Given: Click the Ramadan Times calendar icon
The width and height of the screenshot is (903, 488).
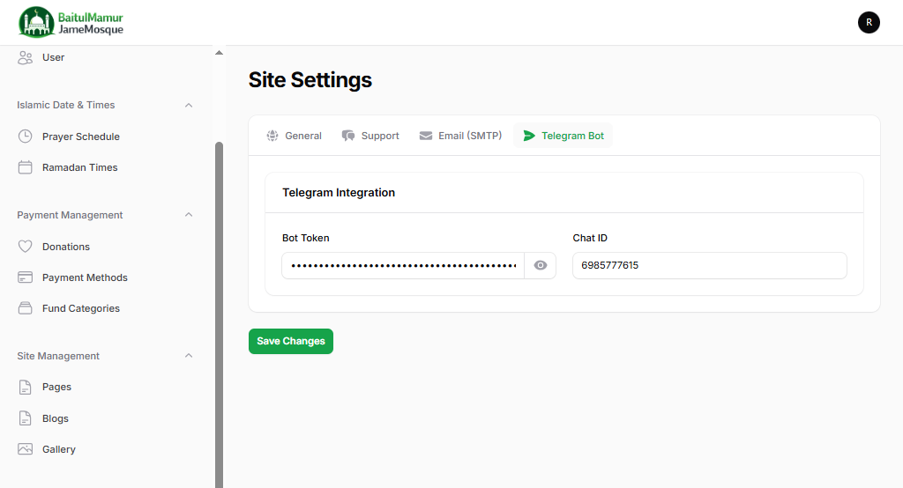Looking at the screenshot, I should pos(26,167).
